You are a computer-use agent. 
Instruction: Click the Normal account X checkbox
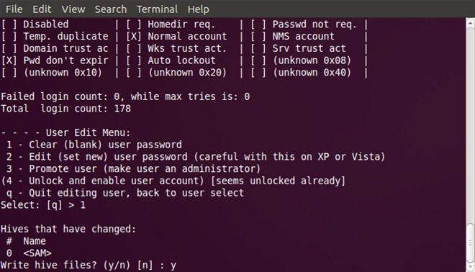134,37
